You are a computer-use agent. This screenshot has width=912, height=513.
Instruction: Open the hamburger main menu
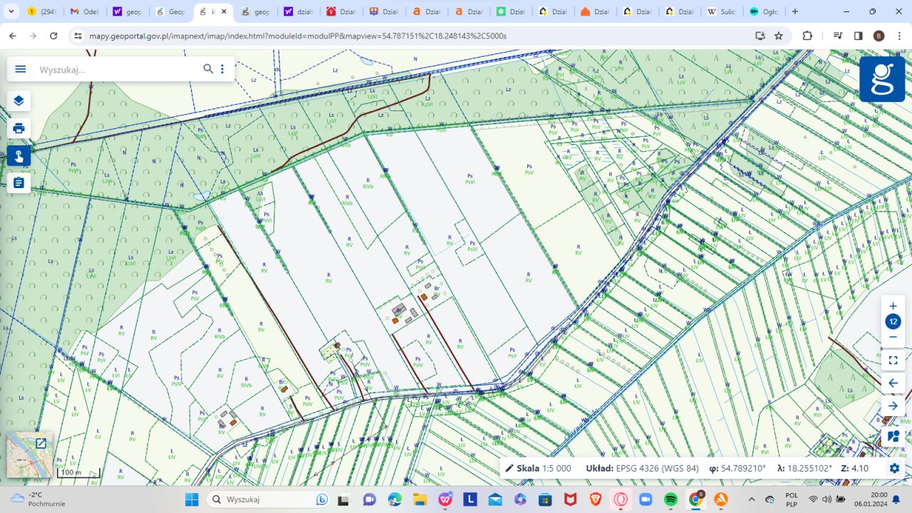click(x=21, y=69)
